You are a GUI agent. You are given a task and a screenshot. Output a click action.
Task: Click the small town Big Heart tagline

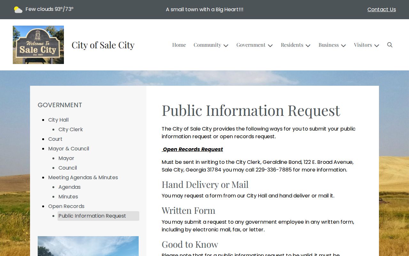[204, 10]
